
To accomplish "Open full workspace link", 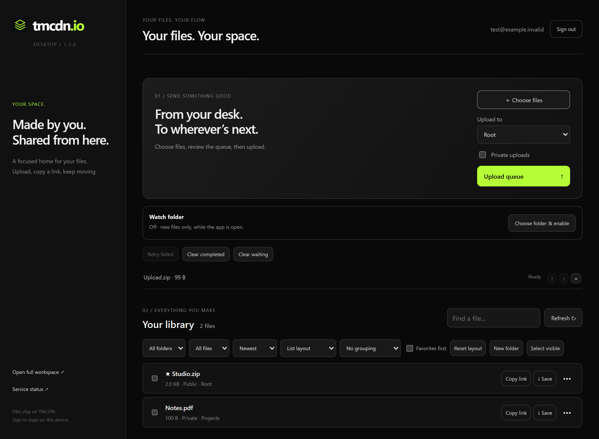I will (38, 372).
